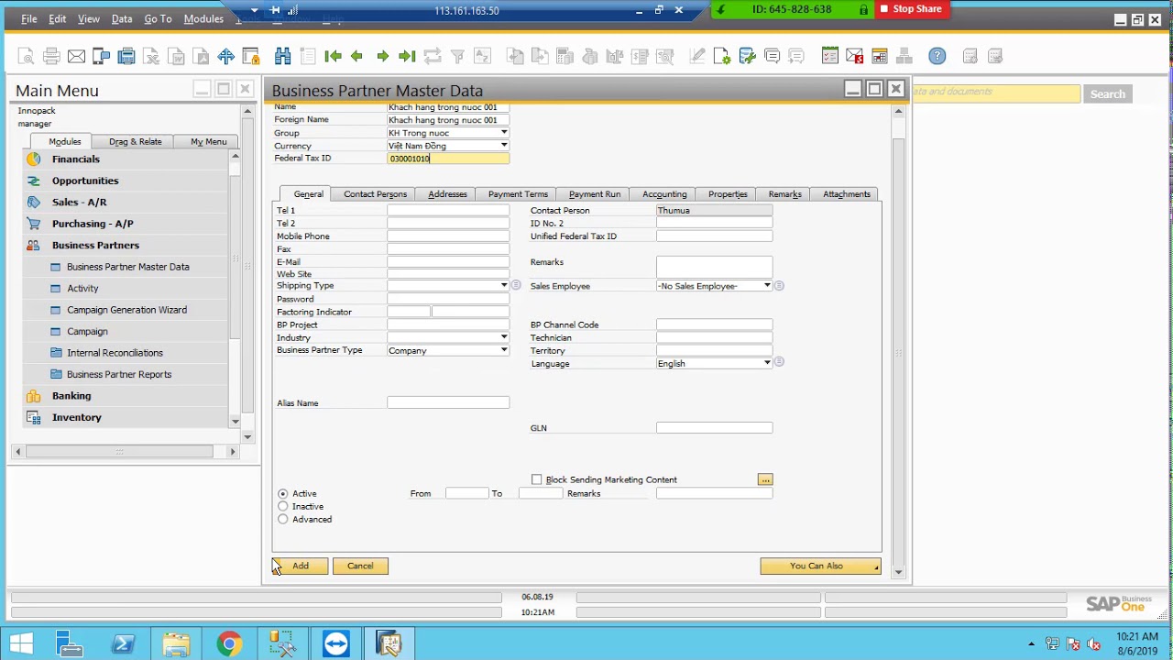The height and width of the screenshot is (660, 1173).
Task: Expand the Financials module
Action: click(x=75, y=159)
